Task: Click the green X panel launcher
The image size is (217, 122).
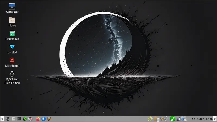Action: [x=25, y=119]
